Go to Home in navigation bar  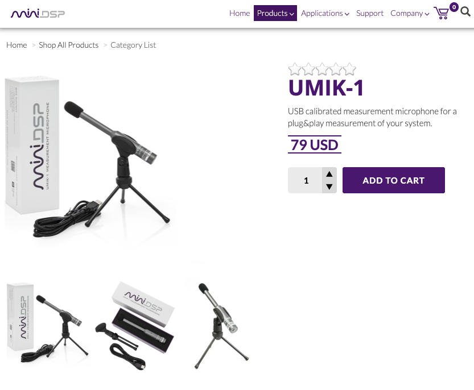pyautogui.click(x=240, y=13)
